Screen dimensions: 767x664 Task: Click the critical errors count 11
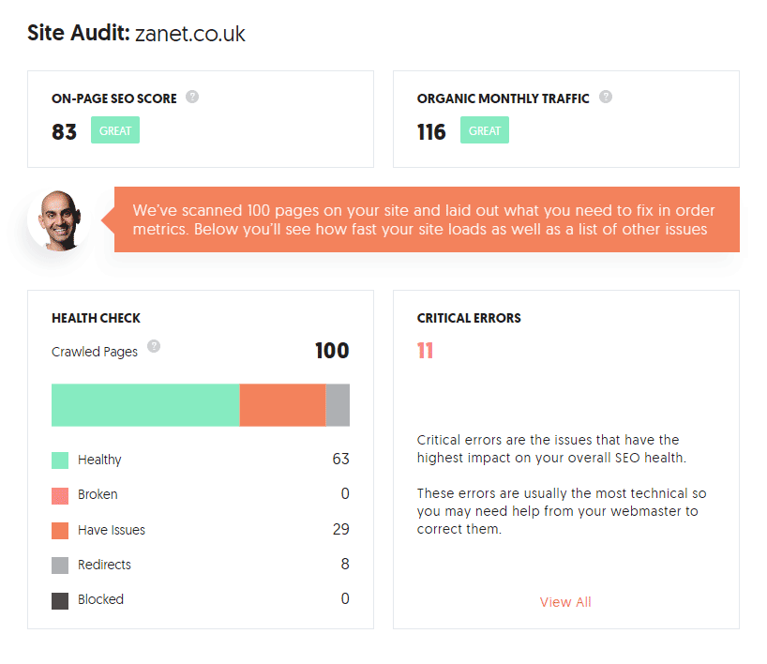[x=425, y=350]
